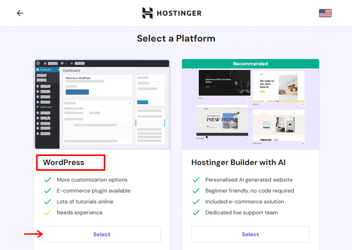Screen dimensions: 352x250
Task: Click checkmark beside Lots of tutorials online
Action: [x=48, y=202]
